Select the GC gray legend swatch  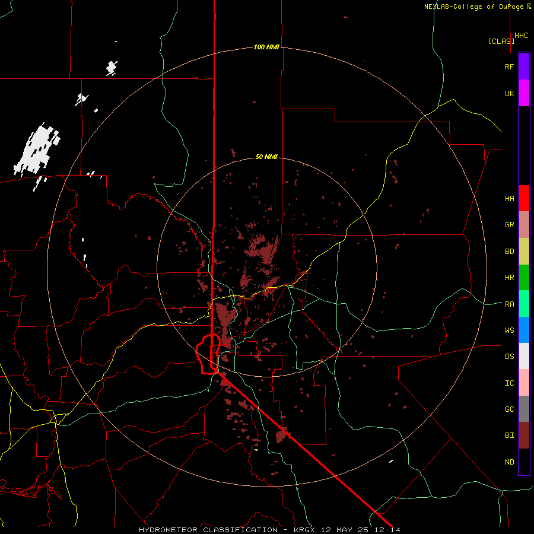point(524,409)
